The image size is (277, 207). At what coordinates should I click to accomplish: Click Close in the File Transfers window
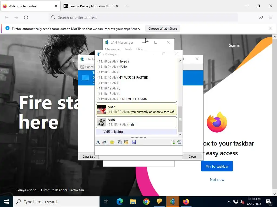point(192,157)
